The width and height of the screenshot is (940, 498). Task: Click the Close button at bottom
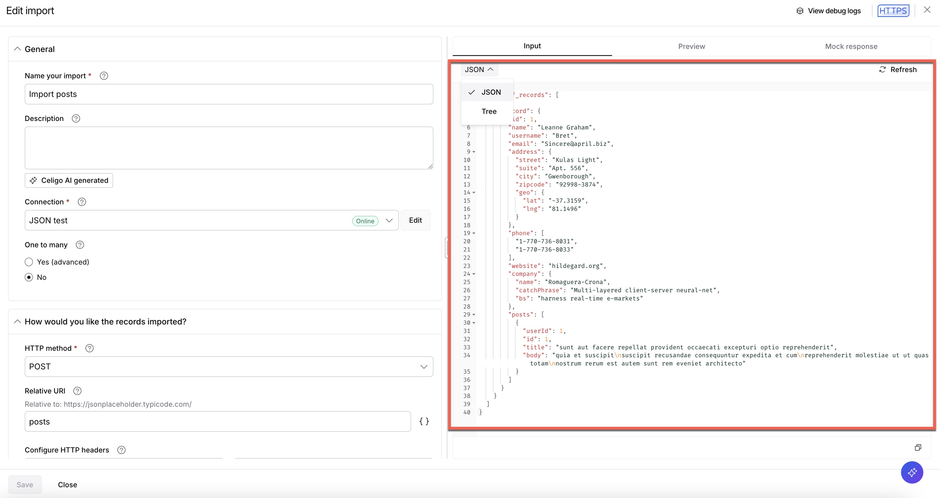(x=68, y=484)
